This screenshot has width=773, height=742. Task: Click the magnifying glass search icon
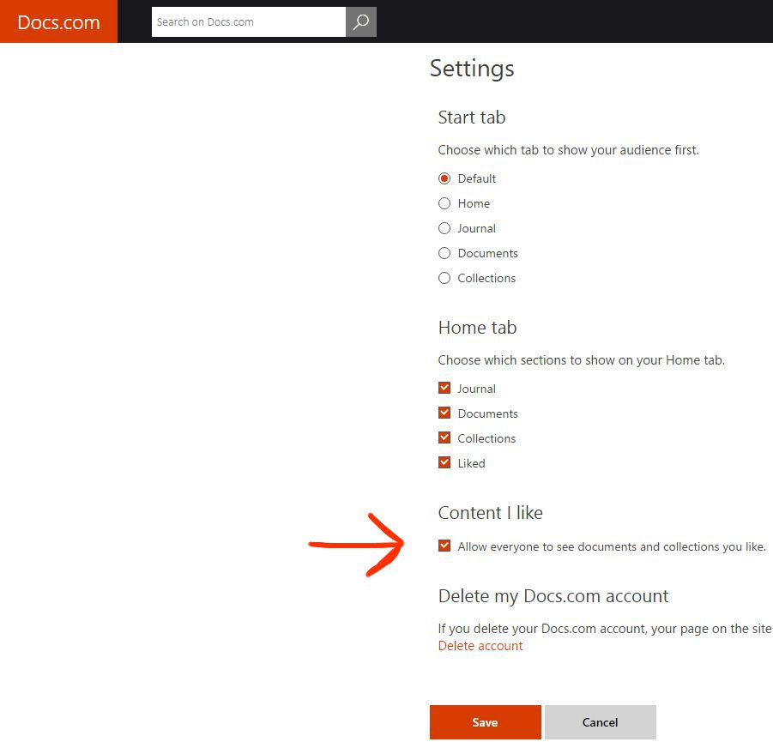click(x=361, y=22)
